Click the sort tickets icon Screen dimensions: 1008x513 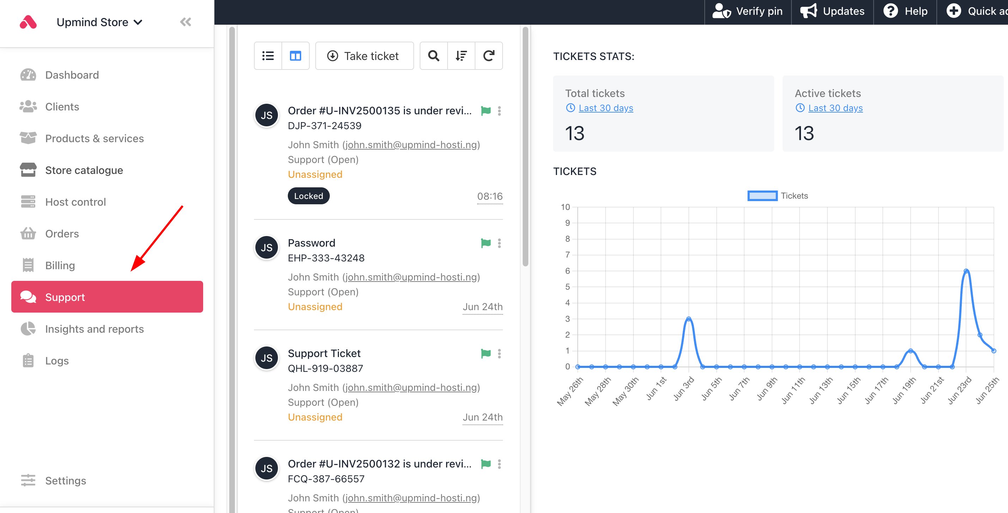click(x=461, y=56)
